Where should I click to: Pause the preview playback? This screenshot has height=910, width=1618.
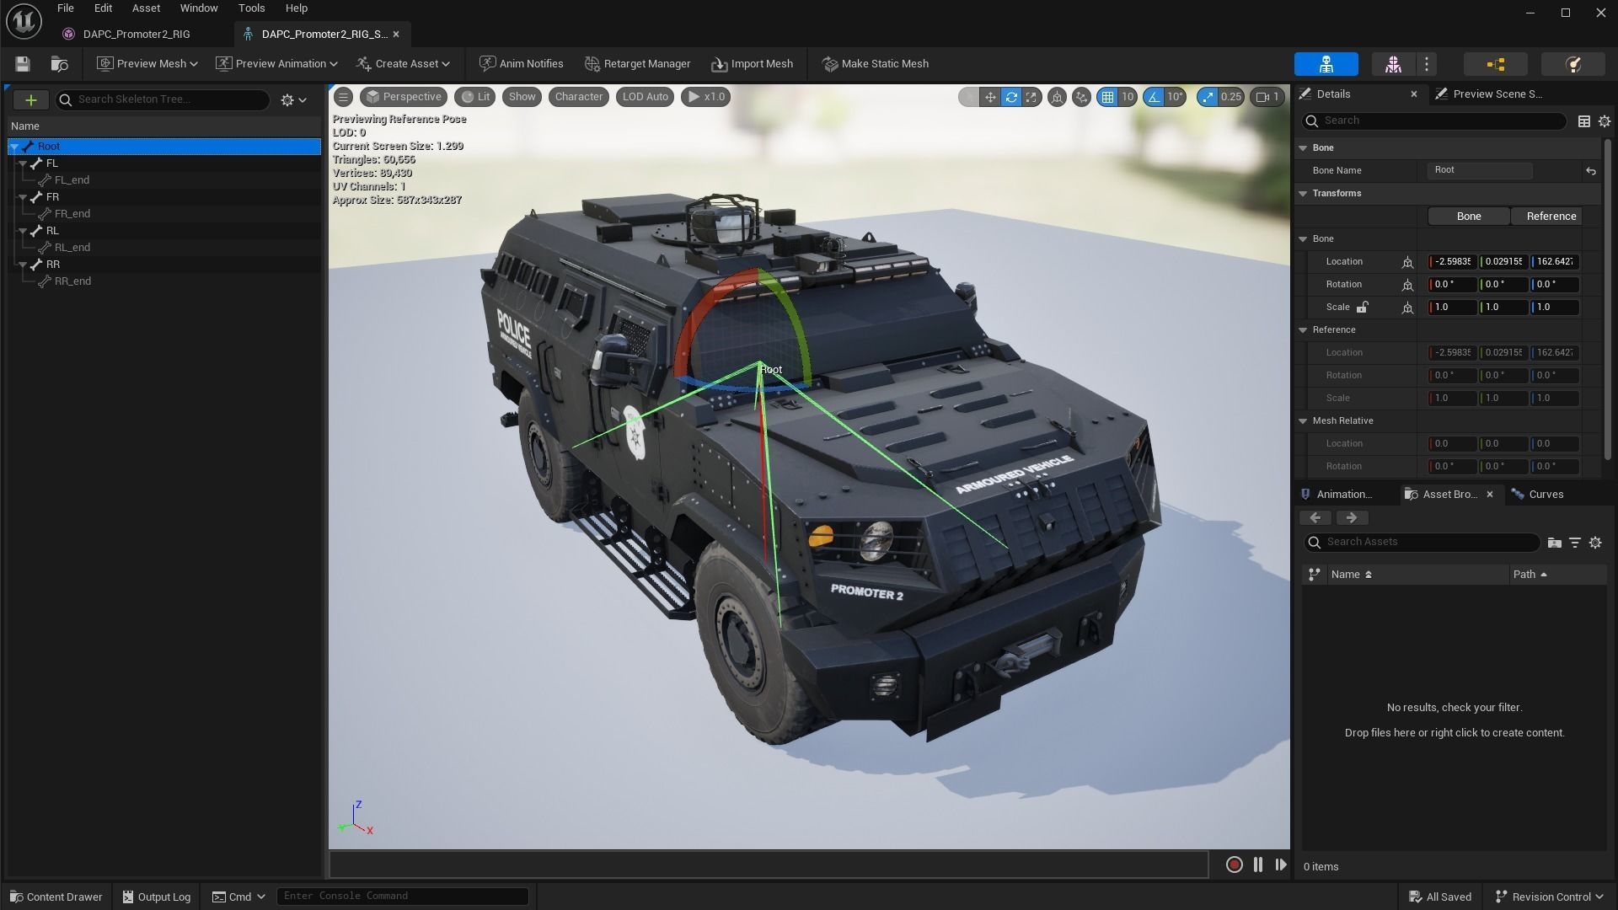pos(1258,864)
